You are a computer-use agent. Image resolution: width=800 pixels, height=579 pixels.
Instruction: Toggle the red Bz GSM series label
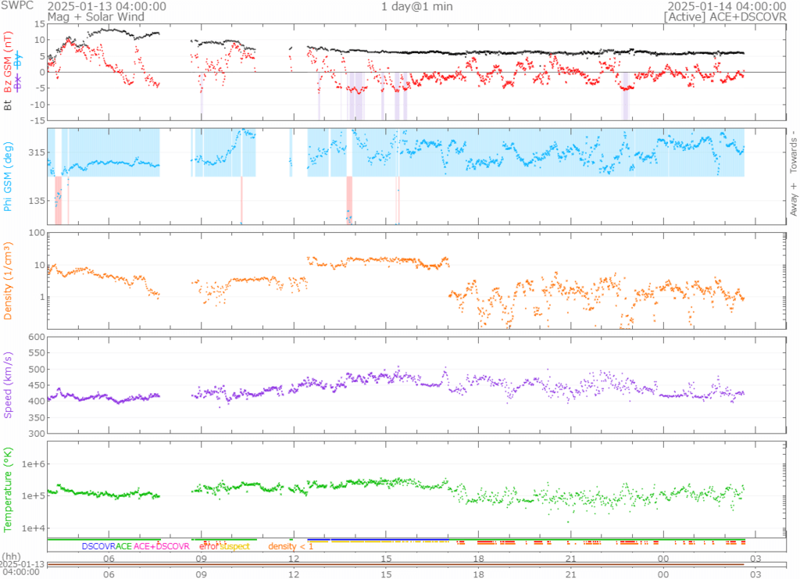[9, 63]
